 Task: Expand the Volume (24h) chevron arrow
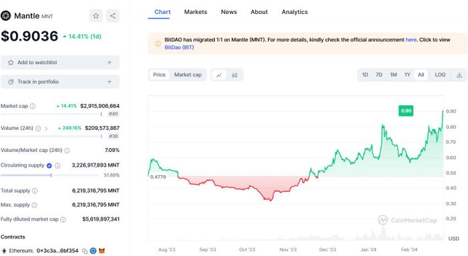(46, 129)
